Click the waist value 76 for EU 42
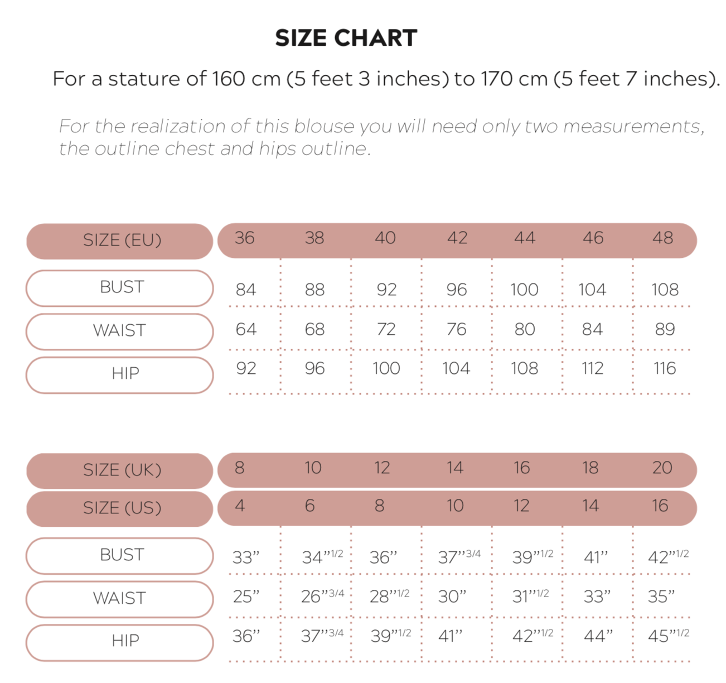 pyautogui.click(x=456, y=329)
